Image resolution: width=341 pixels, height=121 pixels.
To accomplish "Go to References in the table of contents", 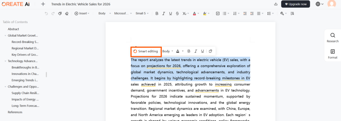I will click(15, 112).
